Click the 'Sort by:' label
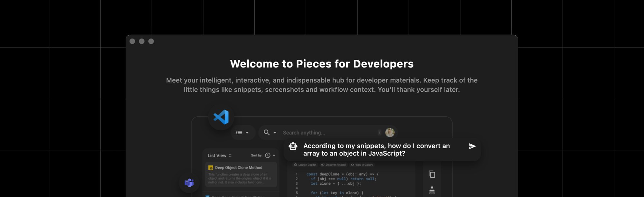 pos(257,156)
